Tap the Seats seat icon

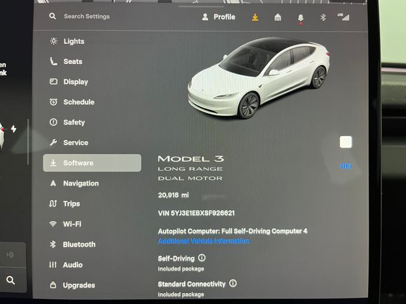pos(53,61)
